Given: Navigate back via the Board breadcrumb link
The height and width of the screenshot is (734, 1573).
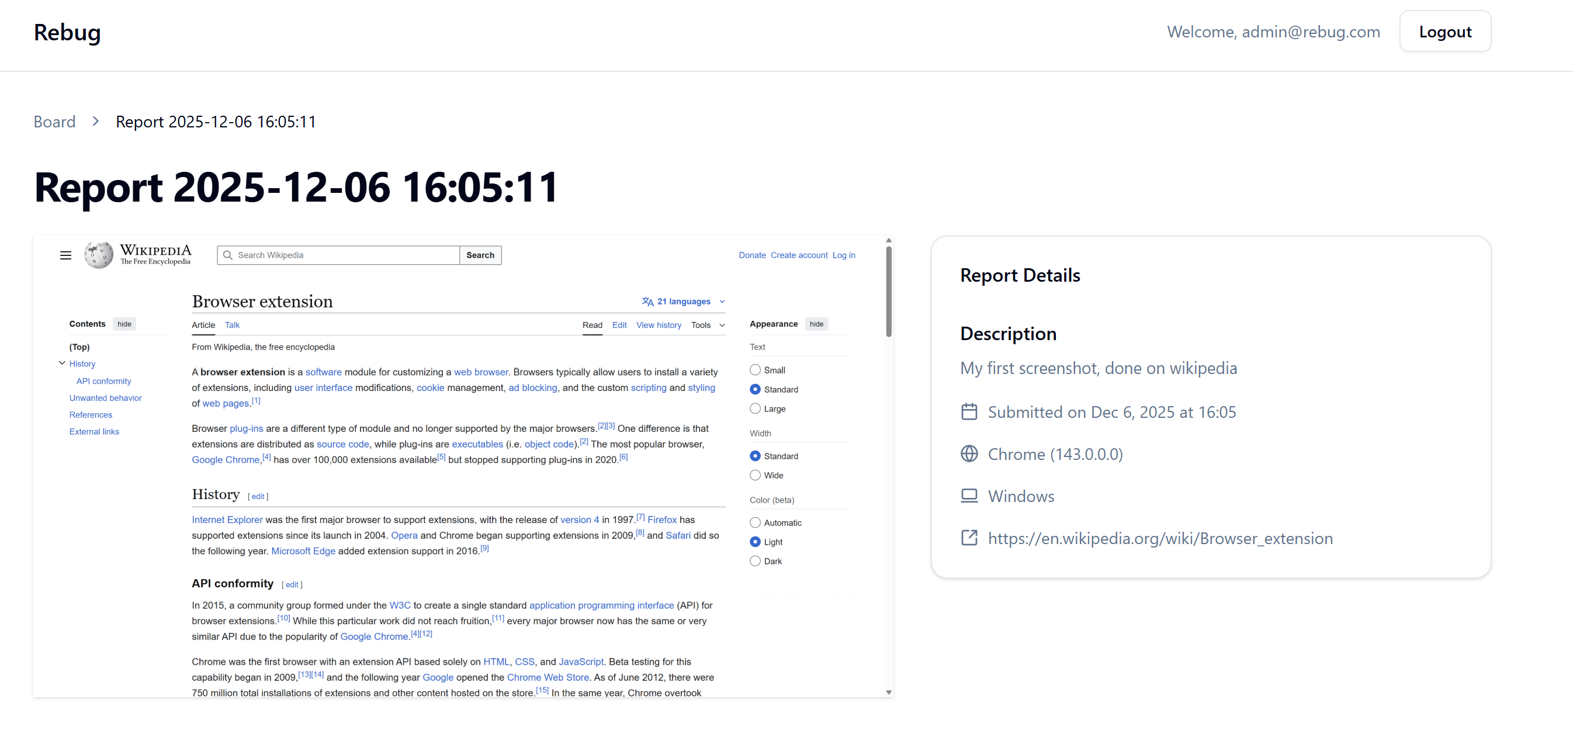Looking at the screenshot, I should (54, 122).
